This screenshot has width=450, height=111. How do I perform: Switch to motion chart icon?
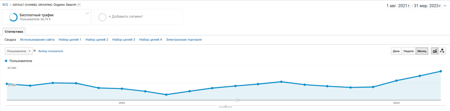(442, 51)
